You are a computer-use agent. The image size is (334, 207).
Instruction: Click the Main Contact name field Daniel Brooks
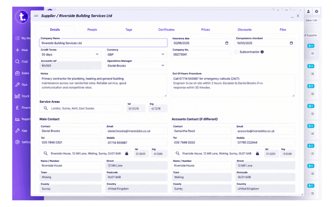pyautogui.click(x=70, y=131)
